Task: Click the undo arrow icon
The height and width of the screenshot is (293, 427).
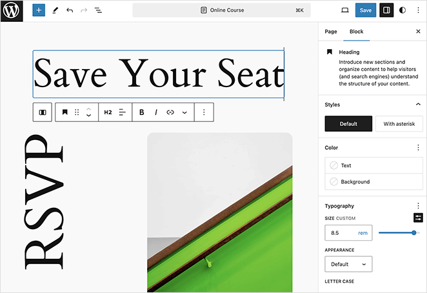Action: (x=70, y=10)
